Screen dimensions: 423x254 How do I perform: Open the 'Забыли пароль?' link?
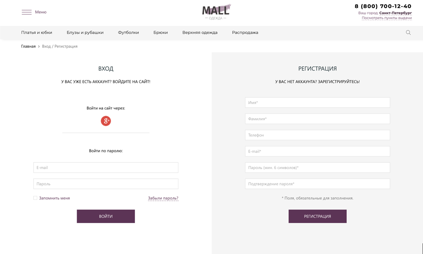click(x=163, y=198)
